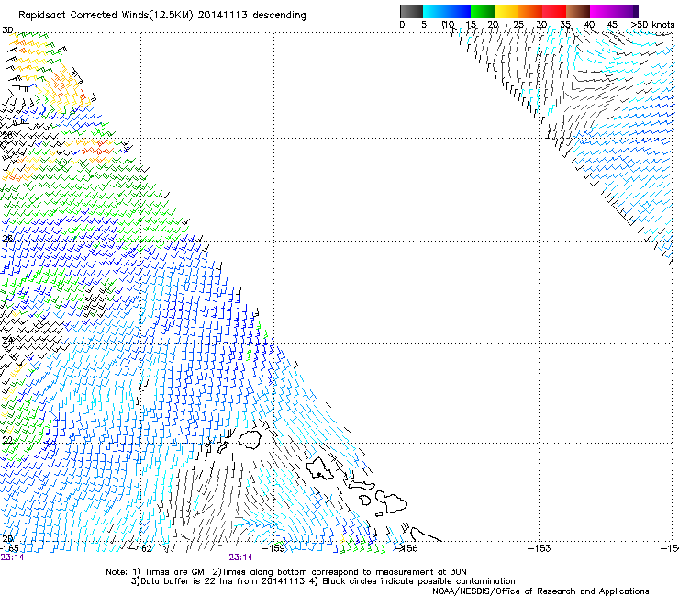The height and width of the screenshot is (597, 679).
Task: Click the '26' latitude axis label
Action: click(7, 239)
